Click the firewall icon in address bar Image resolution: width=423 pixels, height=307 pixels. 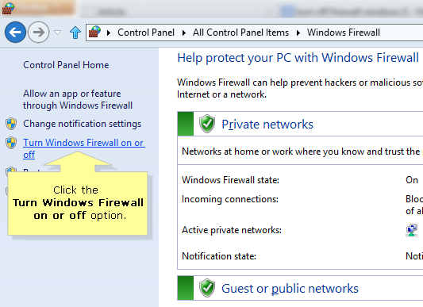pyautogui.click(x=94, y=32)
